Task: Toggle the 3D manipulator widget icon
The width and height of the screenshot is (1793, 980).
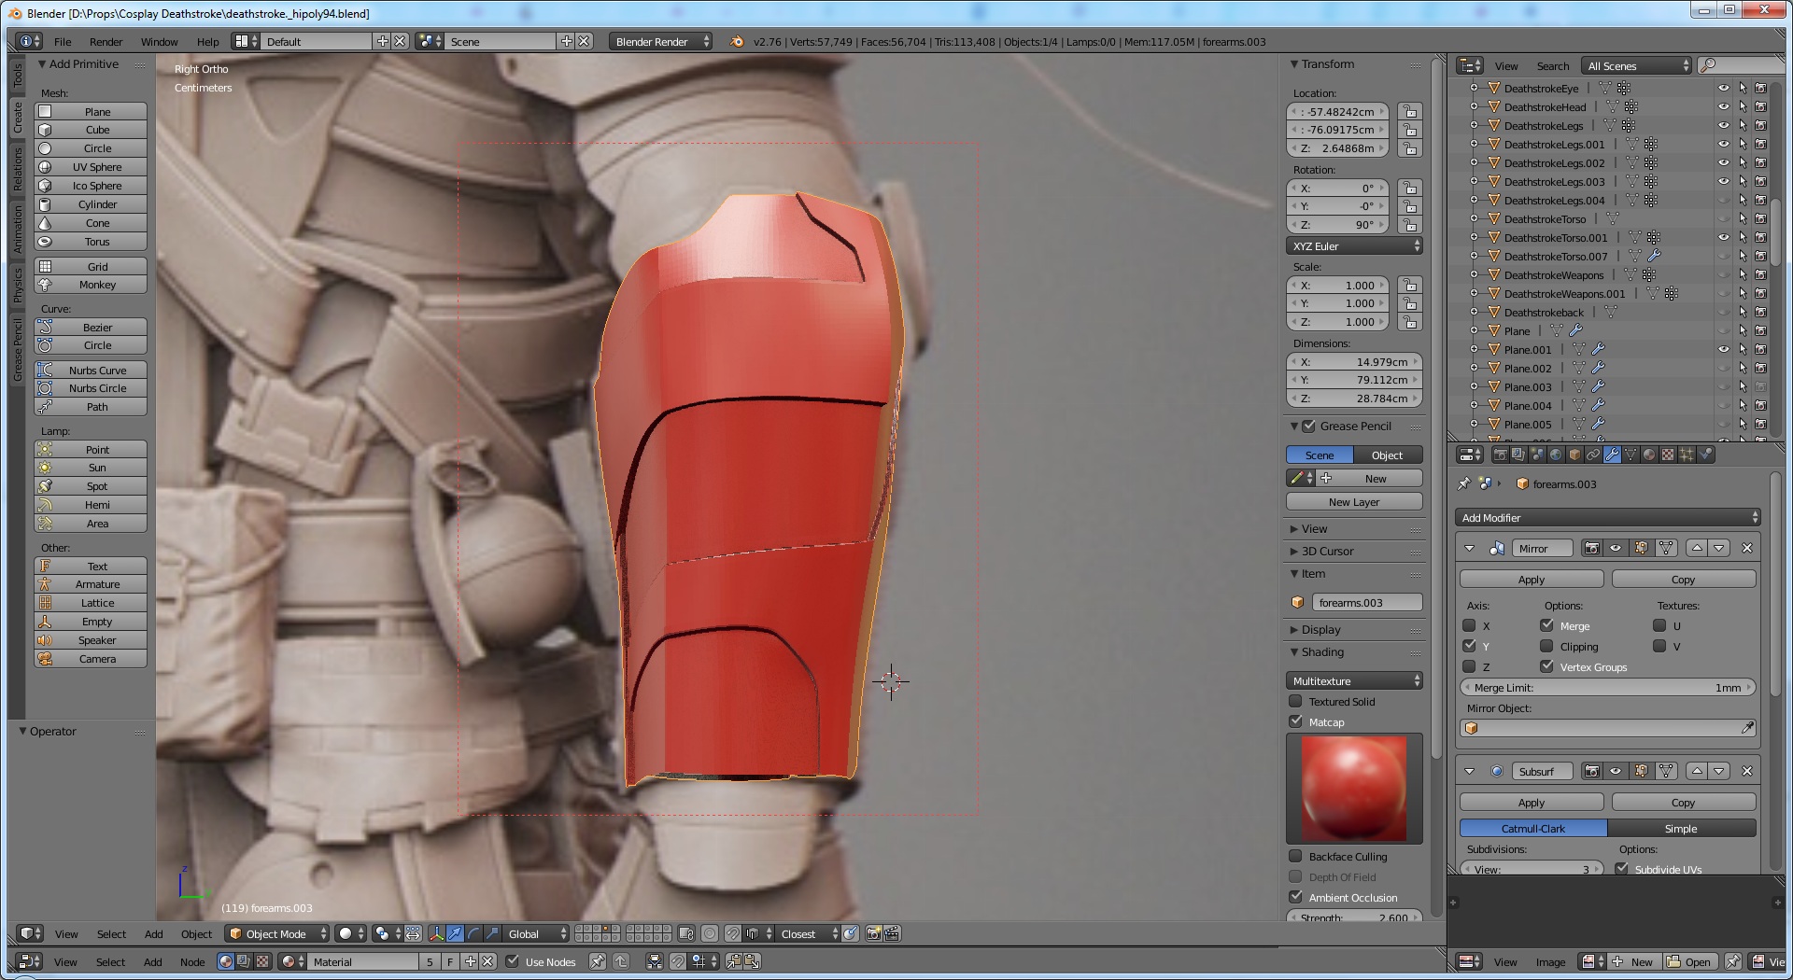Action: pyautogui.click(x=436, y=933)
